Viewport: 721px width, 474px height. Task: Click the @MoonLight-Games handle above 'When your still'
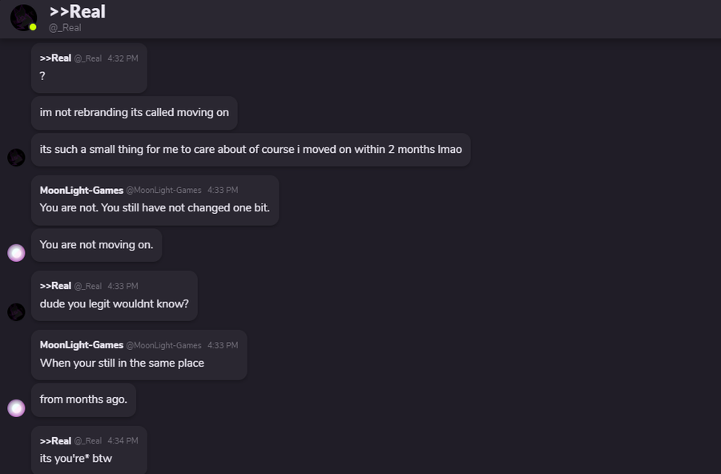tap(163, 345)
